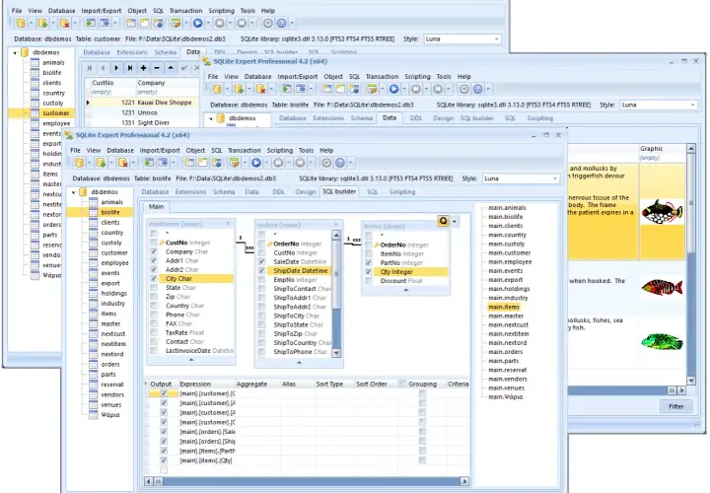The width and height of the screenshot is (710, 493).
Task: Toggle Output checkbox for [main].[items].[Qty] row
Action: tap(164, 460)
